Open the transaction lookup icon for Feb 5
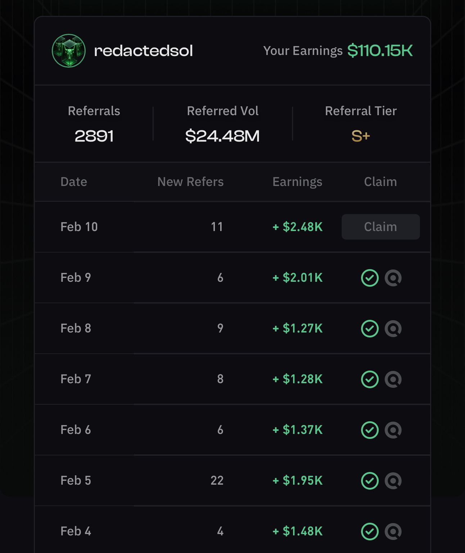Viewport: 465px width, 553px height. (x=393, y=481)
